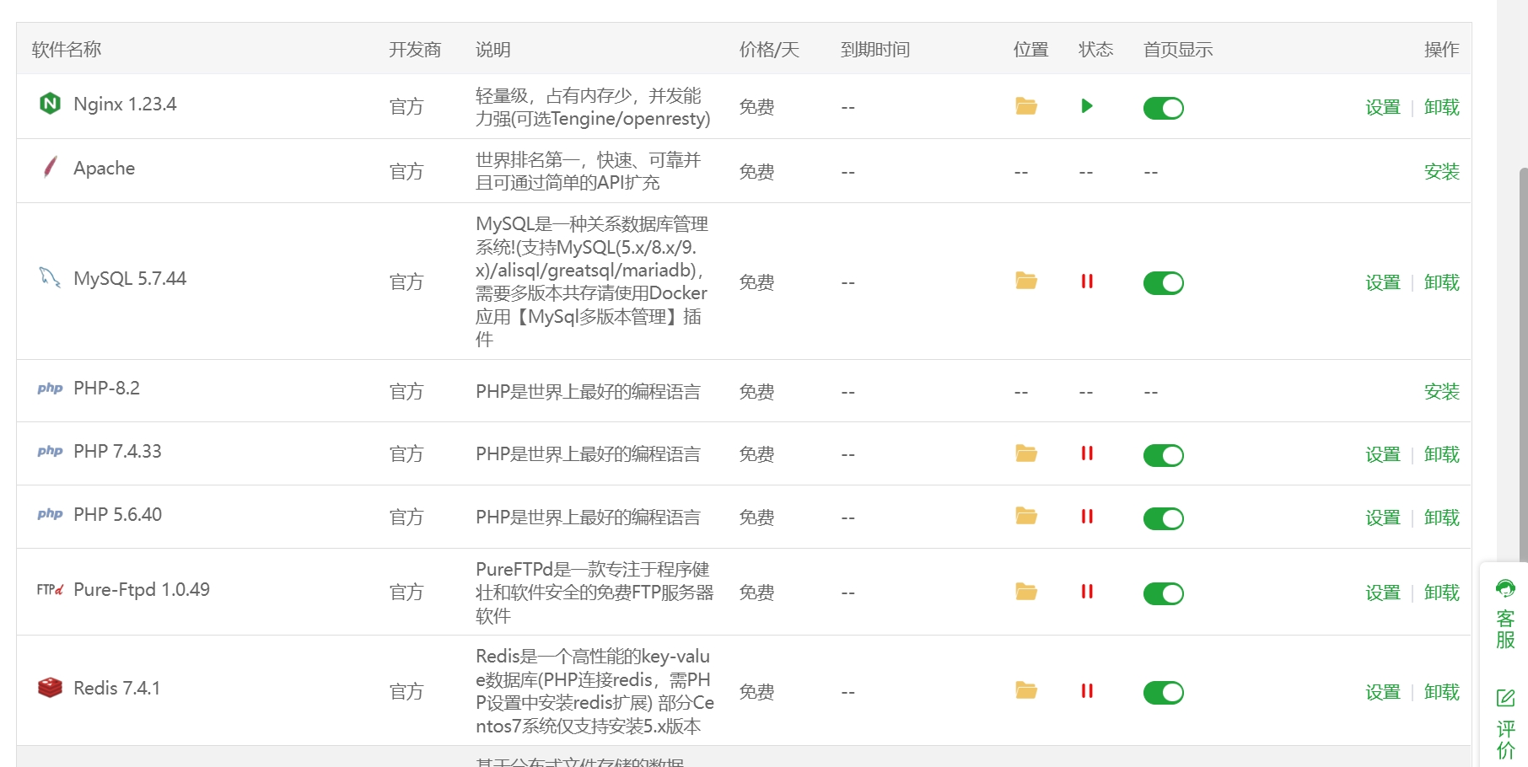This screenshot has width=1528, height=767.
Task: Click the 开发商 column header
Action: coord(415,50)
